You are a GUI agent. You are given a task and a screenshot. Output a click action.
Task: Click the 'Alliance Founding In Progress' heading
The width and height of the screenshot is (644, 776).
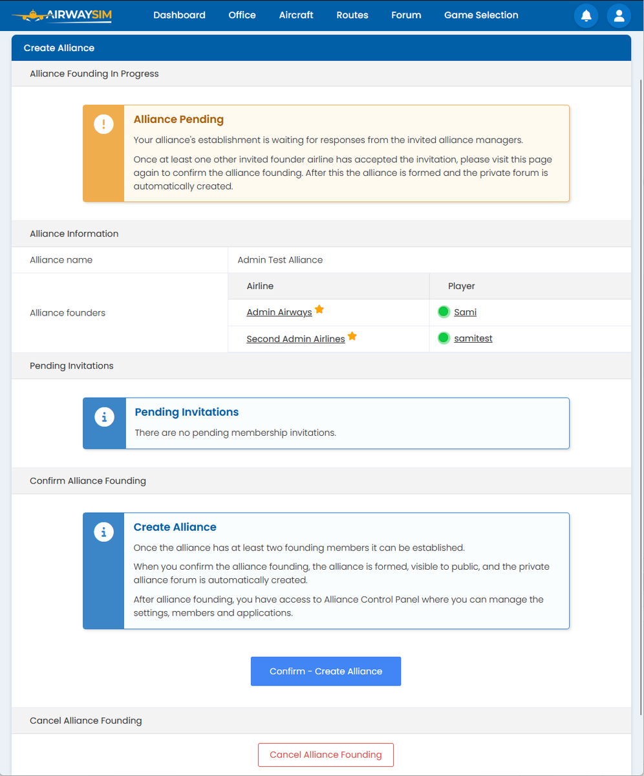pos(94,74)
